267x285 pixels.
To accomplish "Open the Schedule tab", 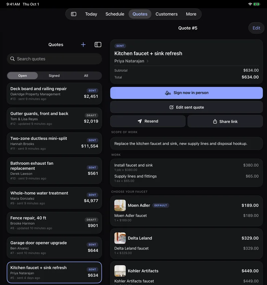I will (115, 14).
